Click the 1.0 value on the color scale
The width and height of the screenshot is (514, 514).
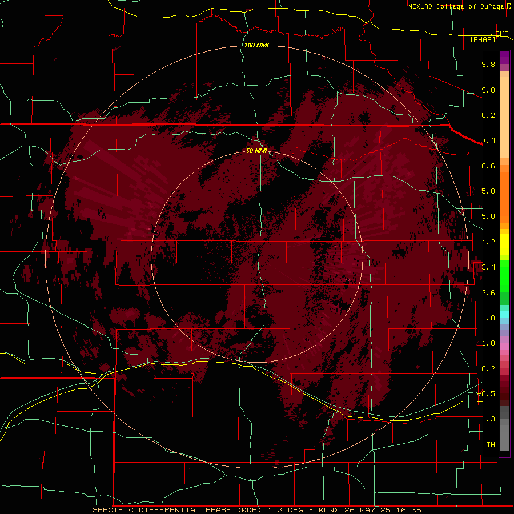click(488, 343)
